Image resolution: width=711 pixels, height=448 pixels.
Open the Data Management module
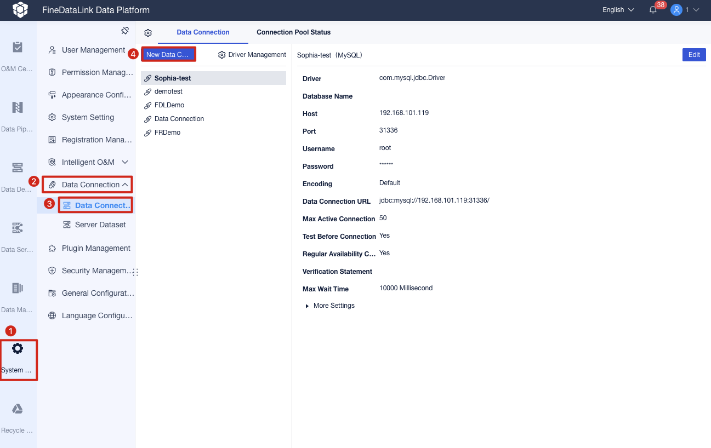18,293
